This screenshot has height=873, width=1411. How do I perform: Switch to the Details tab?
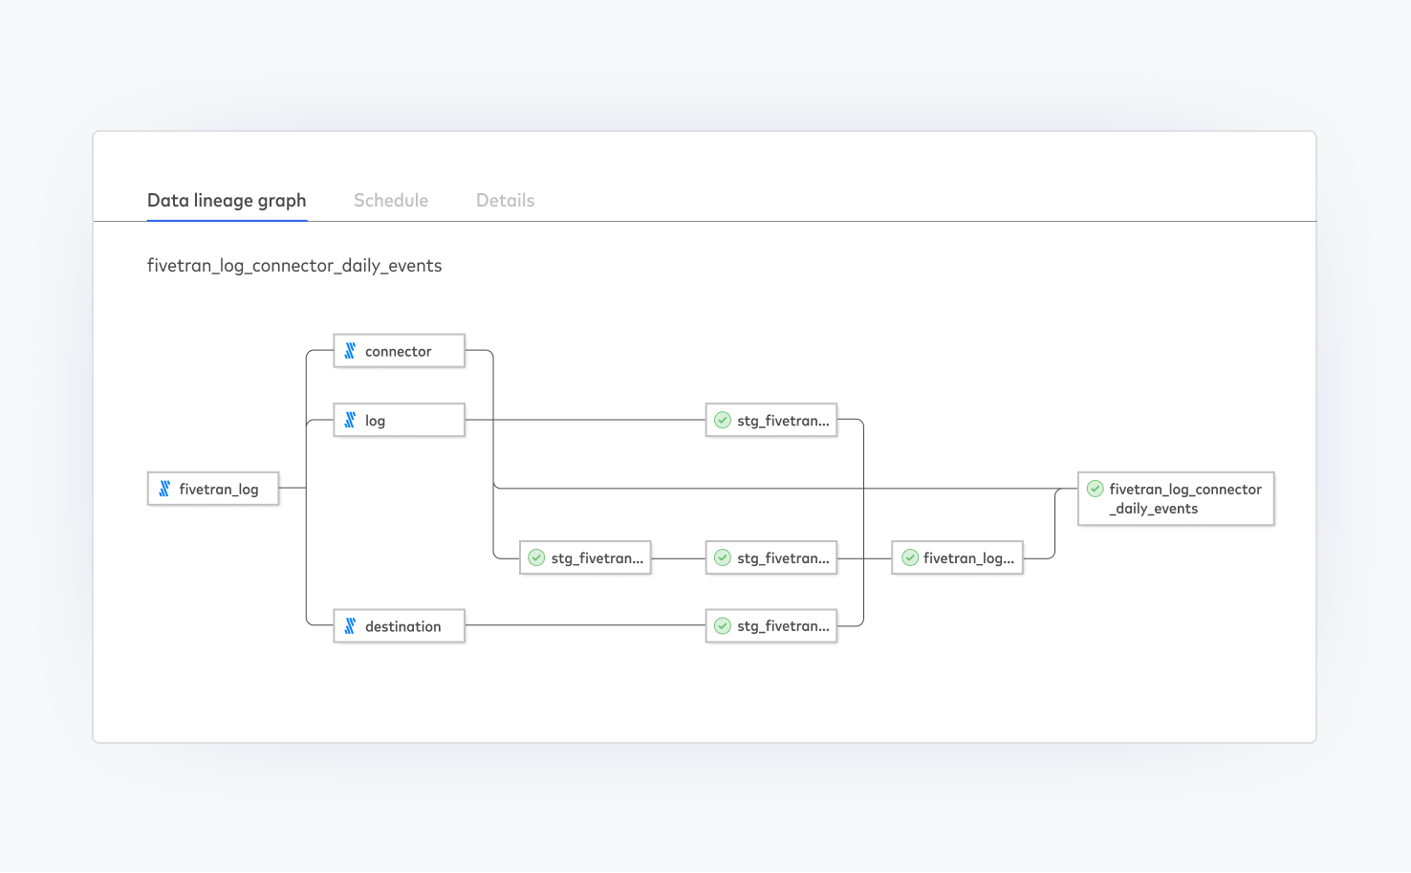pos(506,200)
